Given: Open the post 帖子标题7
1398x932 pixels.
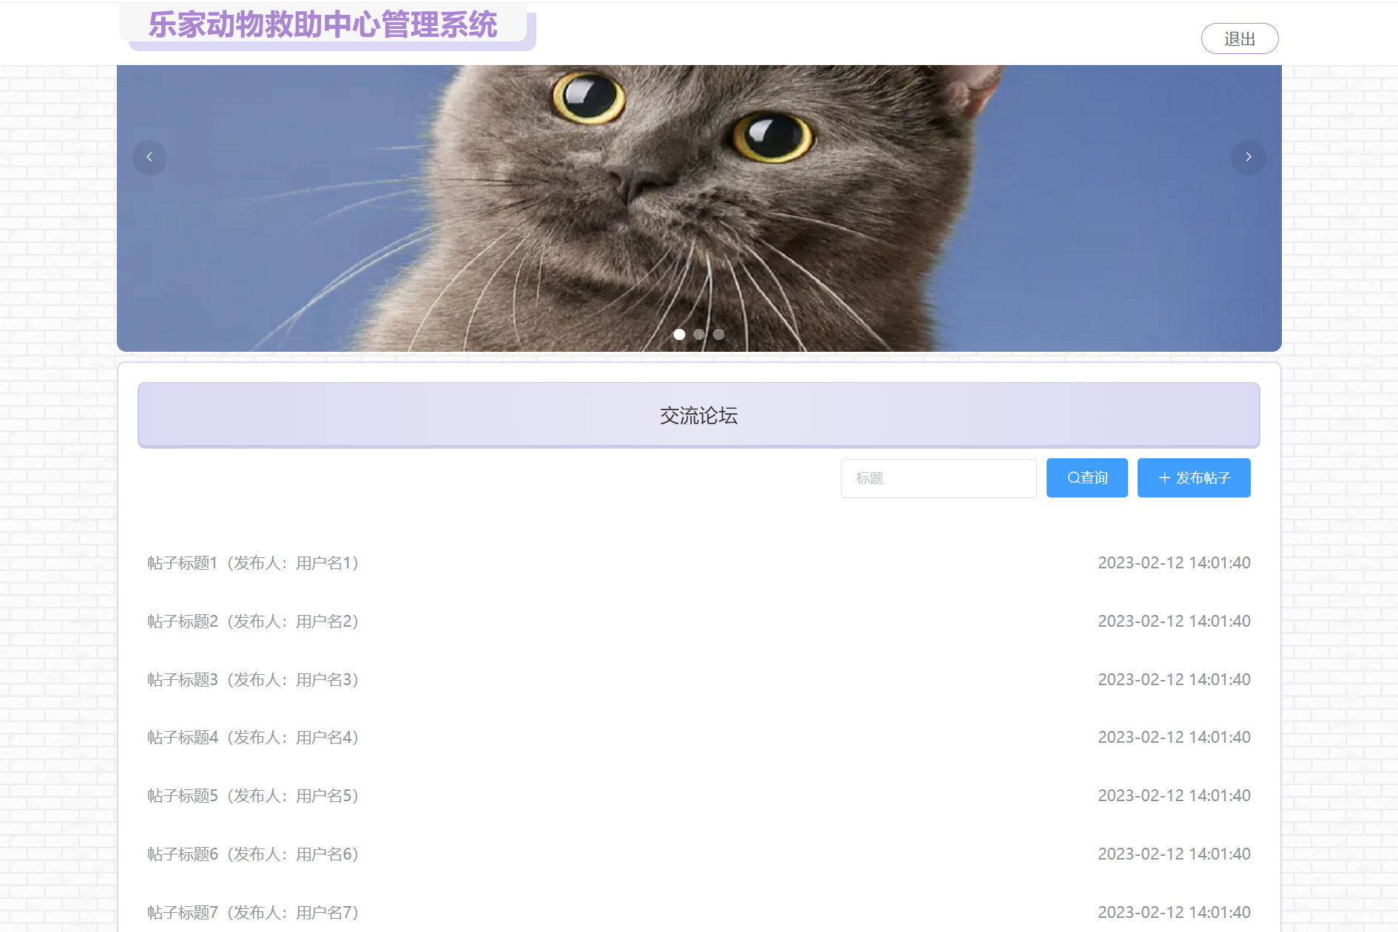Looking at the screenshot, I should [x=252, y=912].
